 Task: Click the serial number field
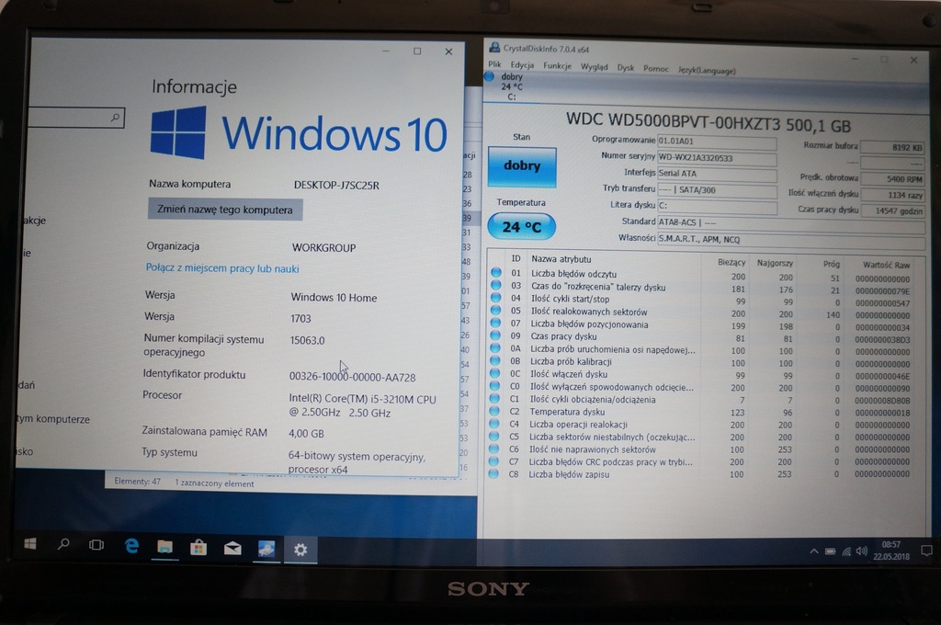(717, 158)
